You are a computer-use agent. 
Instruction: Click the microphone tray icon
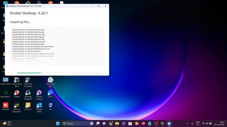(x=192, y=123)
